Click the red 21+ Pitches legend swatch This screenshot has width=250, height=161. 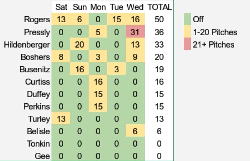[188, 44]
